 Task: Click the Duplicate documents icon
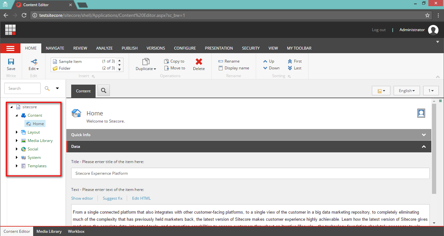[x=146, y=61]
